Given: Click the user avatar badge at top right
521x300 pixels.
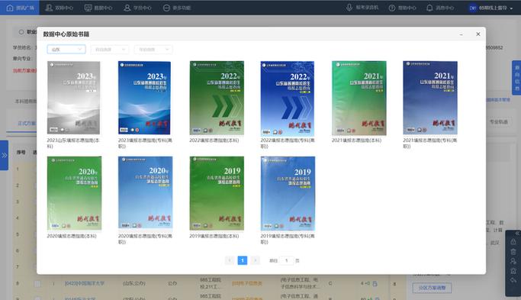Looking at the screenshot, I should click(473, 8).
